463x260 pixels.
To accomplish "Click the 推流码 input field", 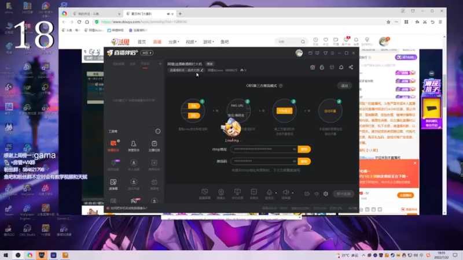I will point(264,161).
